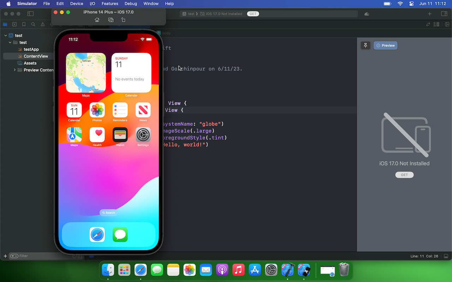This screenshot has width=452, height=282.
Task: Open filter options chevron at bottom left
Action: [14, 256]
